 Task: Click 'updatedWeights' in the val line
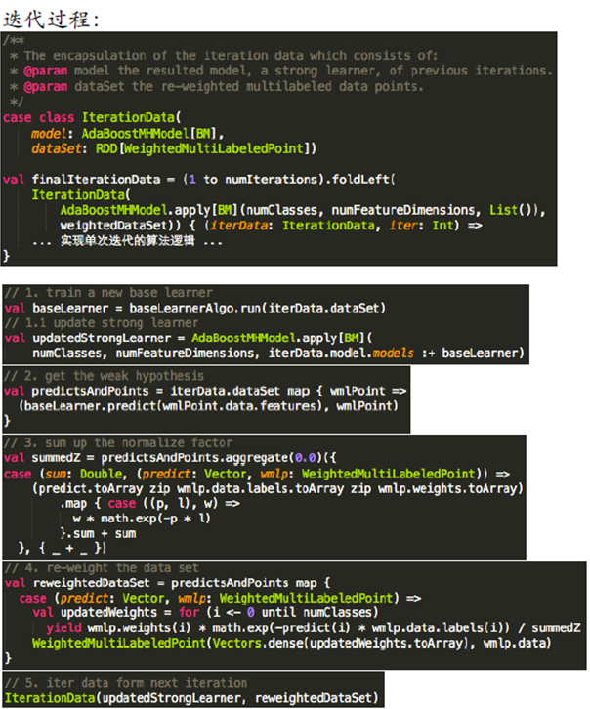[x=108, y=612]
